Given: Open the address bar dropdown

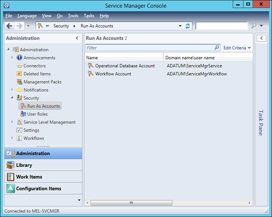Looking at the screenshot, I should (180, 26).
